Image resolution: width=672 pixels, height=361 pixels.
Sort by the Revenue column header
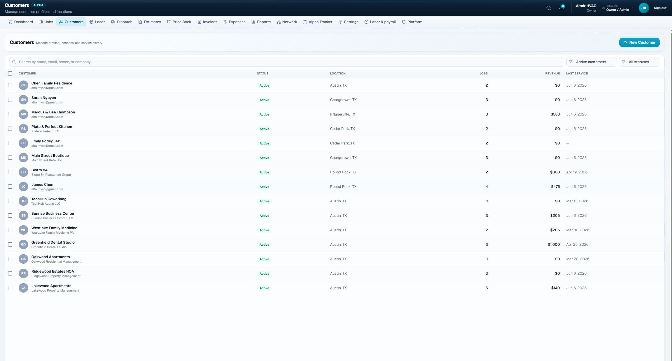[x=552, y=73]
